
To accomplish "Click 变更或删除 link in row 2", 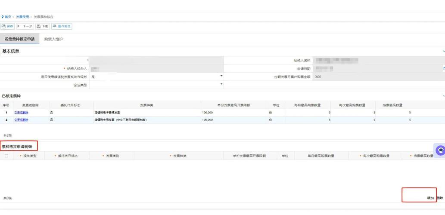I will coord(21,120).
